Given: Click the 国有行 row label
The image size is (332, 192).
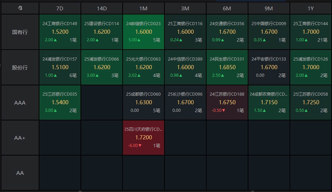Looking at the screenshot, I should point(20,32).
